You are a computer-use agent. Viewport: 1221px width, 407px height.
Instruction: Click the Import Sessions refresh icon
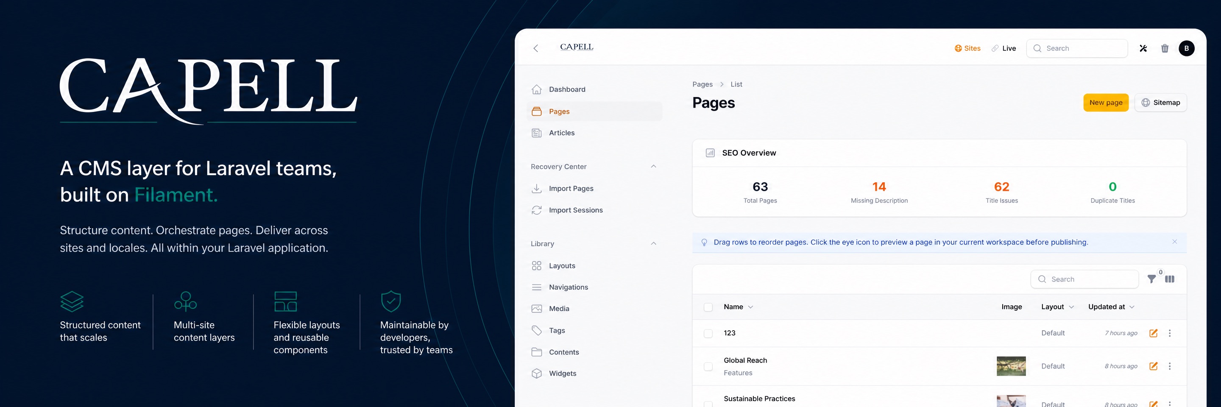click(537, 210)
